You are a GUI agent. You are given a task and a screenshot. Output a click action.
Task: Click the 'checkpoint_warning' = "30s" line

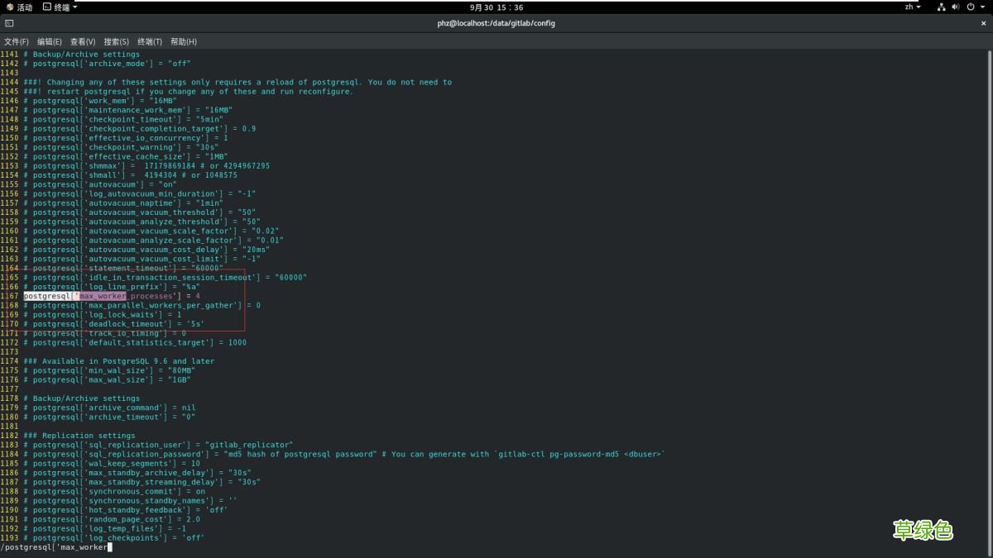coord(121,147)
